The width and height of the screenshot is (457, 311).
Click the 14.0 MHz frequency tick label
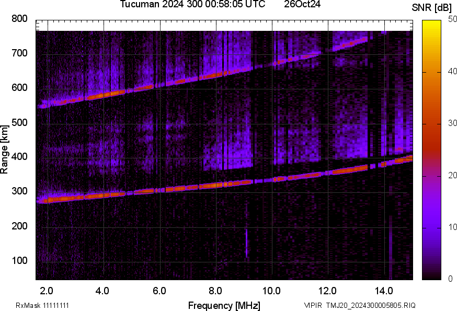click(384, 290)
